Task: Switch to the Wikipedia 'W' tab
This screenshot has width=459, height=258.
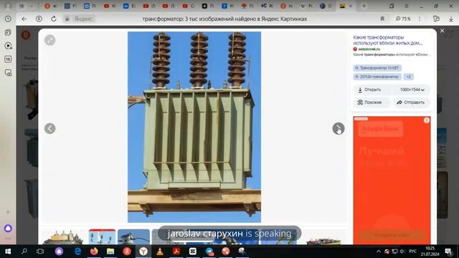Action: coord(306,6)
